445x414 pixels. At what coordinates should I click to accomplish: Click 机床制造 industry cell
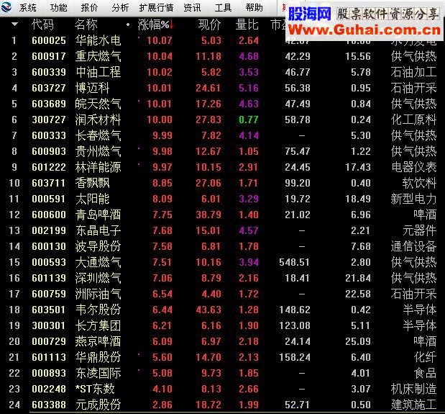point(413,389)
